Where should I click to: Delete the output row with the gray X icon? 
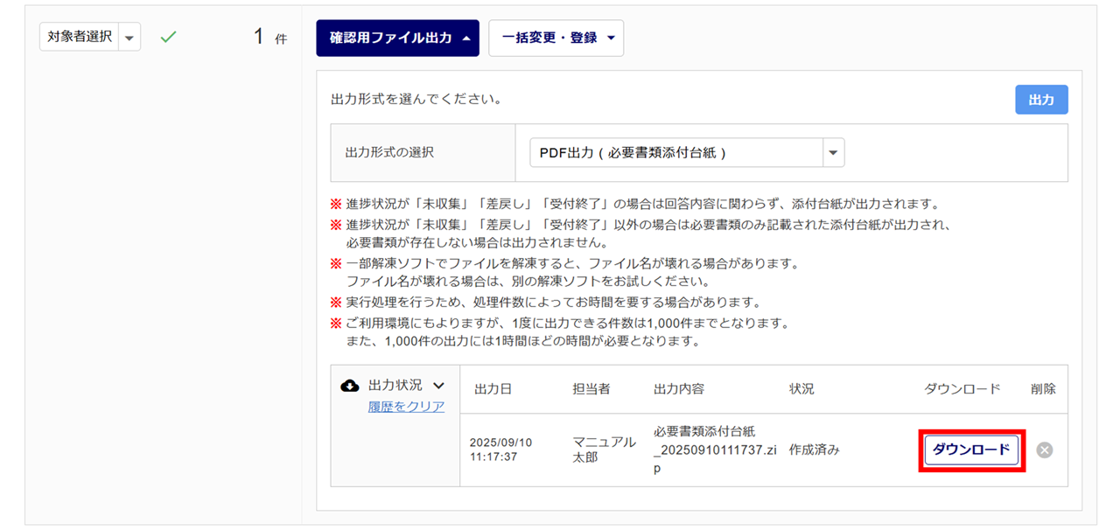[x=1044, y=450]
